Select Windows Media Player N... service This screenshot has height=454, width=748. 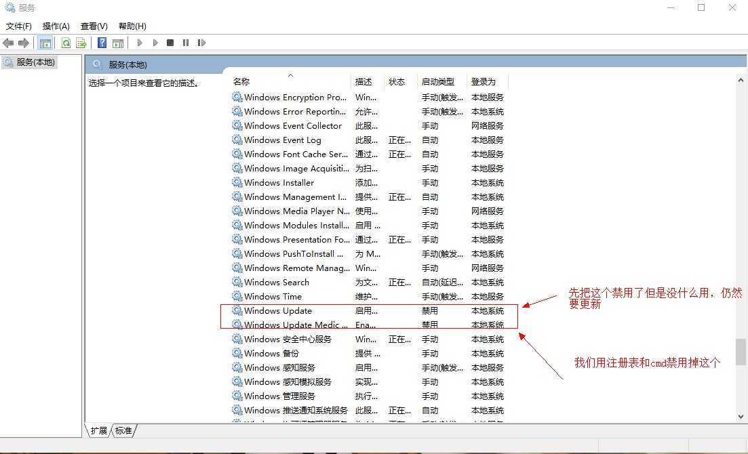[368, 211]
